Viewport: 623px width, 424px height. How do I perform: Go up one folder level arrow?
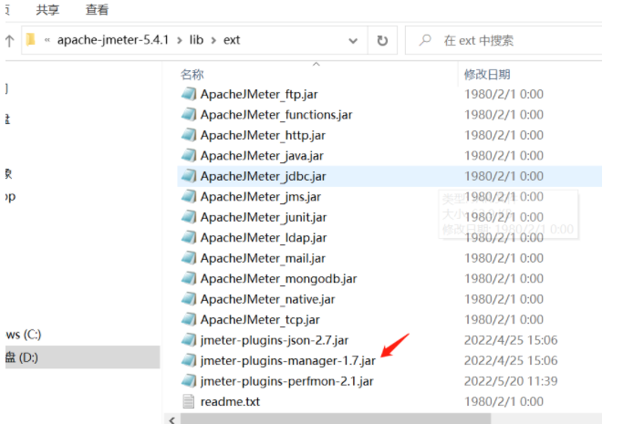(10, 40)
